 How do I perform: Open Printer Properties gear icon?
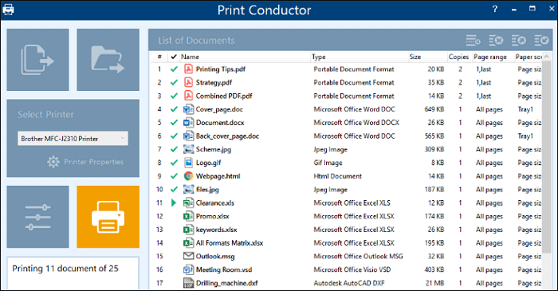coord(53,162)
